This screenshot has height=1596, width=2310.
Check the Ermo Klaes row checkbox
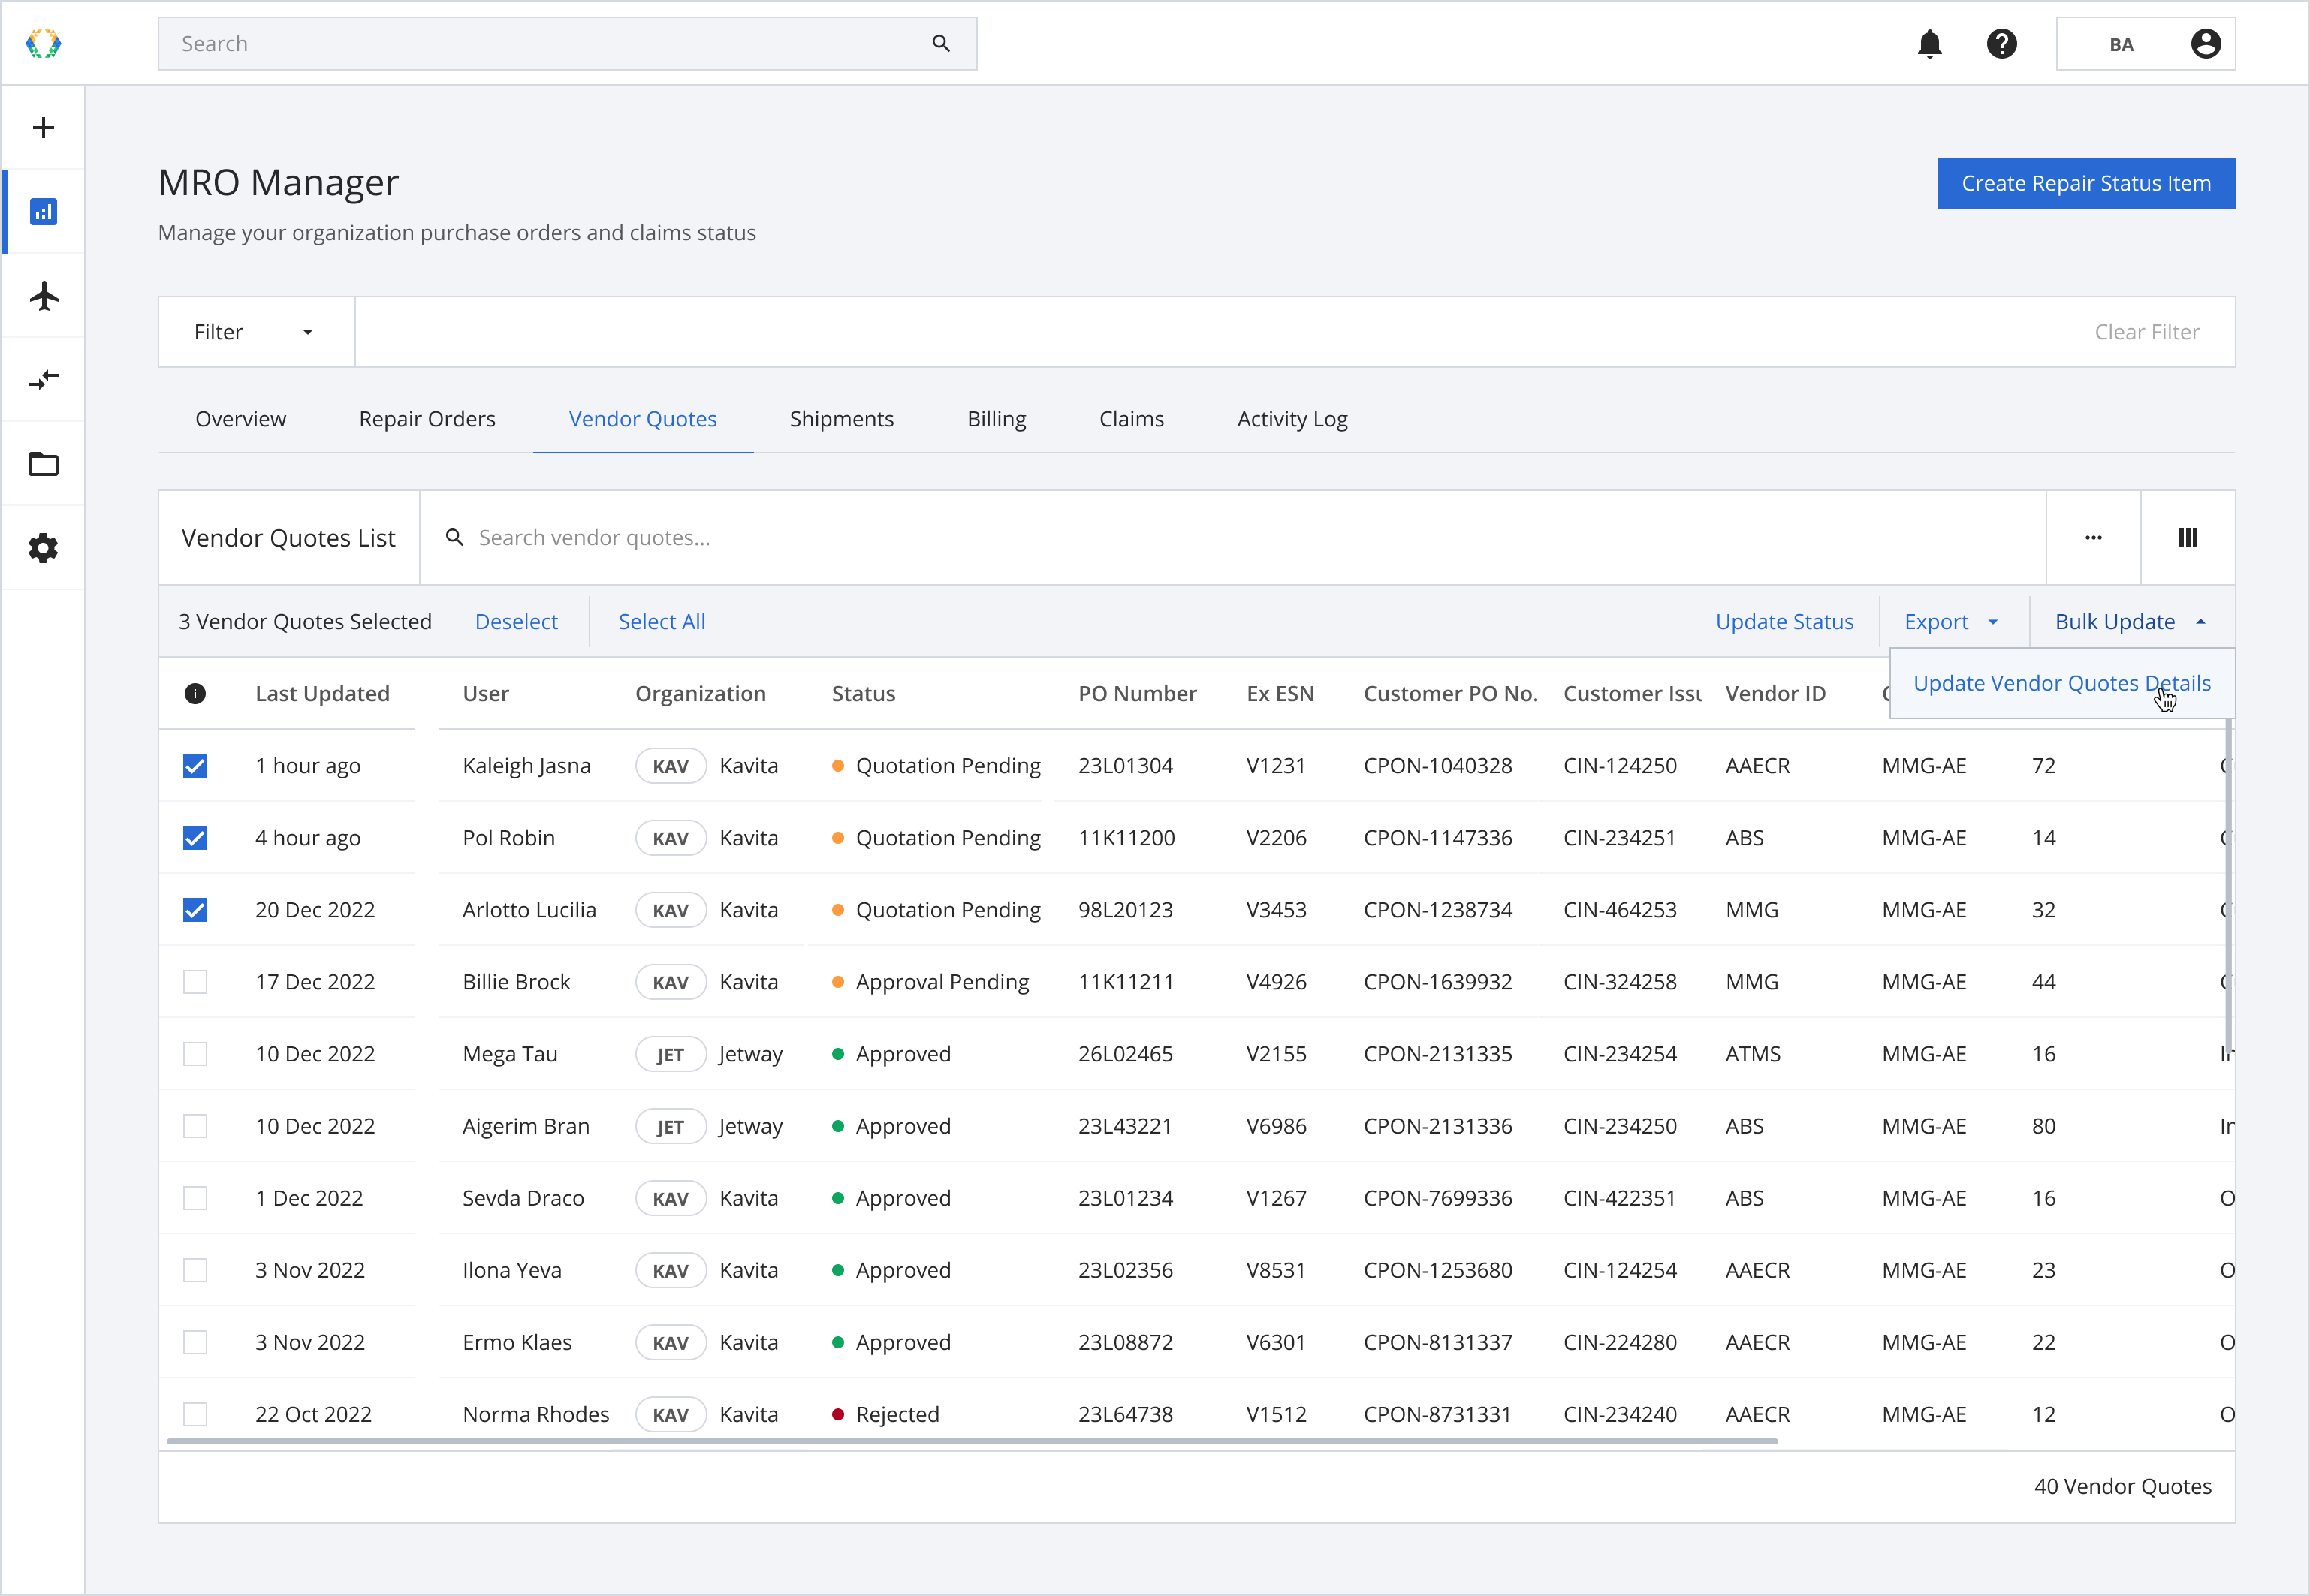(195, 1342)
